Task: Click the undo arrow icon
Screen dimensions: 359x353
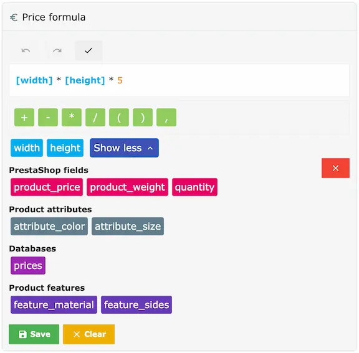Action: click(x=26, y=50)
